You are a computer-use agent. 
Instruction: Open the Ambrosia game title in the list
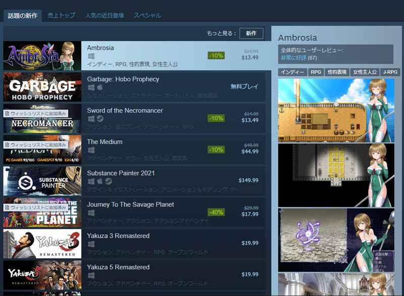(100, 48)
